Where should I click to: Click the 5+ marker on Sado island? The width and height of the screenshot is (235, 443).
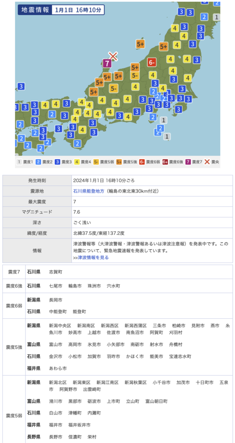coord(140,44)
